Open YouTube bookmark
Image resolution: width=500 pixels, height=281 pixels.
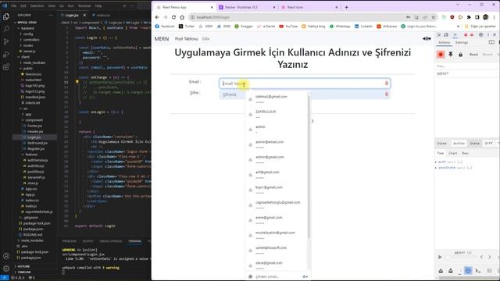(288, 27)
